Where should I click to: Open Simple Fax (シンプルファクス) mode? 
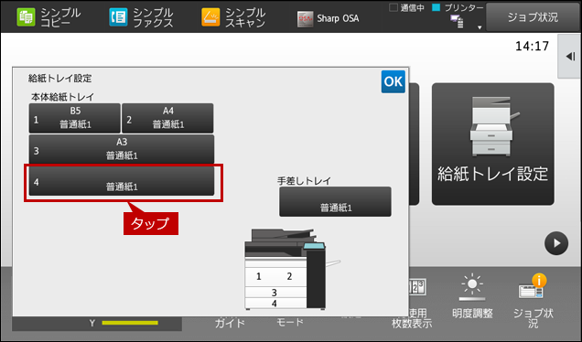click(141, 17)
